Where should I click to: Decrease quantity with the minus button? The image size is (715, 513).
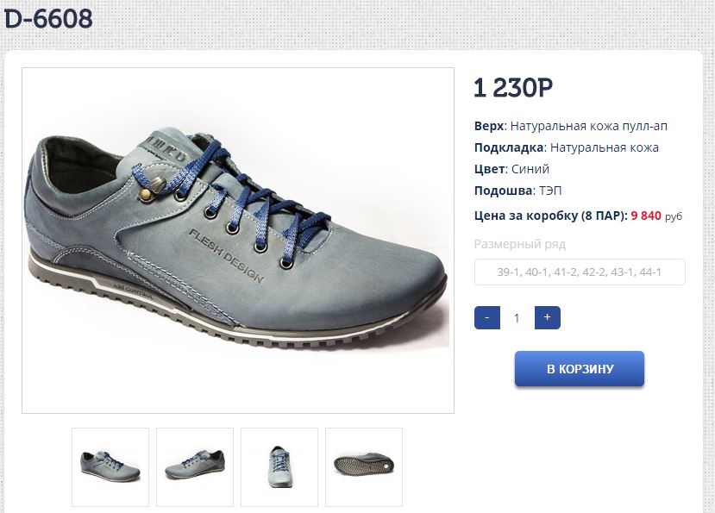487,317
